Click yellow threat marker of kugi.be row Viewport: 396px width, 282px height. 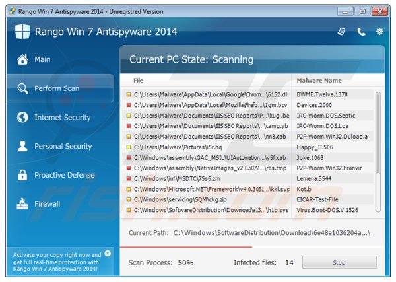129,116
